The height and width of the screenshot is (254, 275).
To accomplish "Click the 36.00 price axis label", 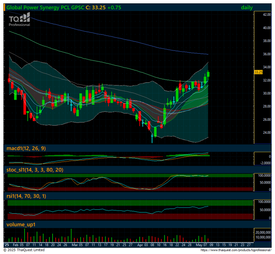I will [x=267, y=54].
